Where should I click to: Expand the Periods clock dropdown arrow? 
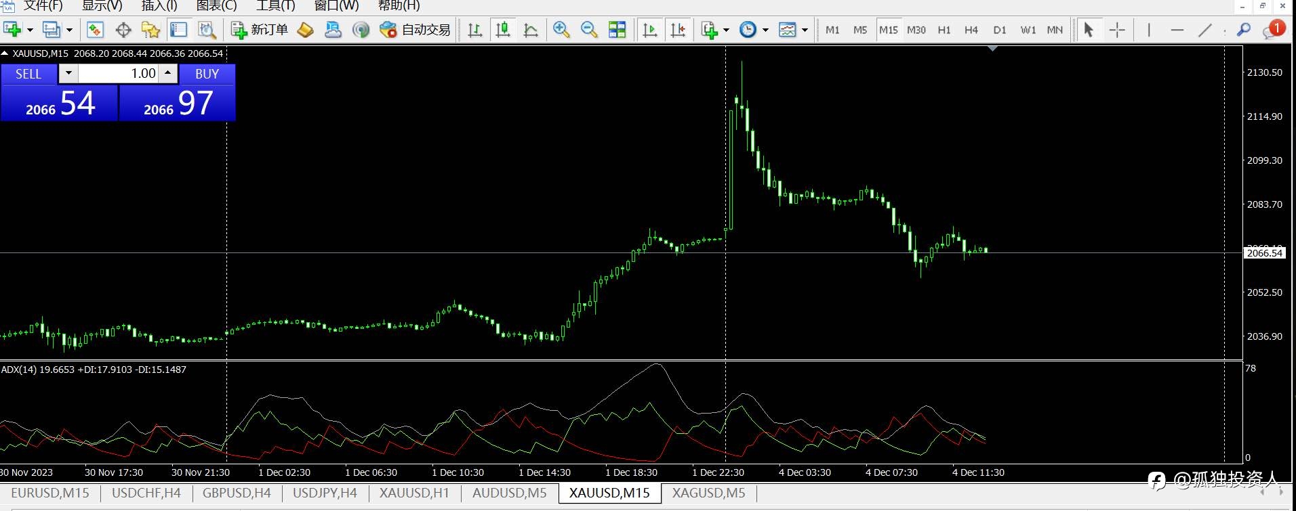point(765,30)
